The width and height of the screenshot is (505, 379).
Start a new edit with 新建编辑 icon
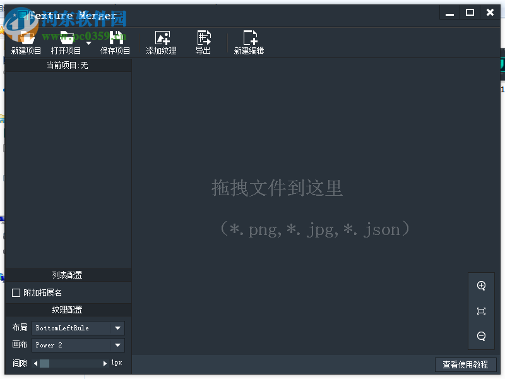pos(249,38)
